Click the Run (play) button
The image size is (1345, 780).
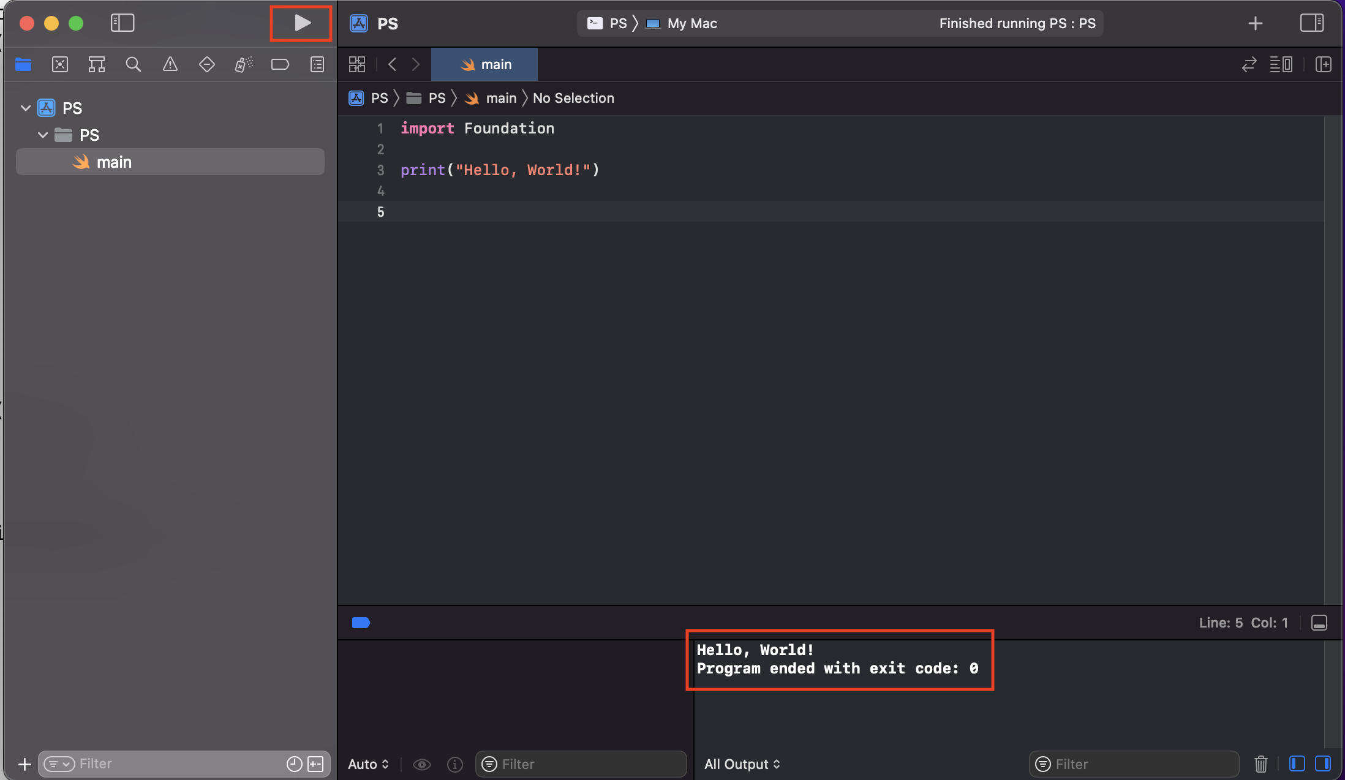point(302,23)
